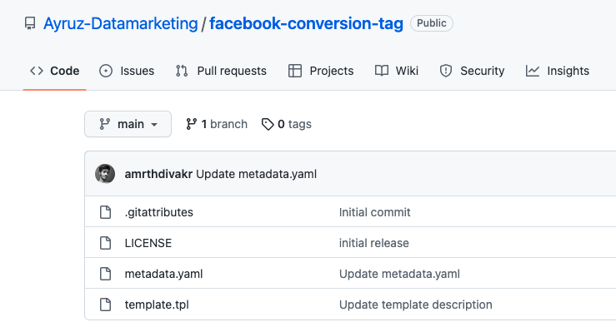Click the Insights graph icon

[x=533, y=71]
